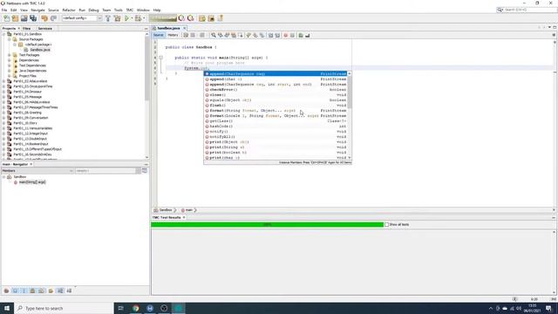Screen dimensions: 558x314
Task: Click the Find Selection magnifier icon in editor toolbar
Action: [x=214, y=35]
